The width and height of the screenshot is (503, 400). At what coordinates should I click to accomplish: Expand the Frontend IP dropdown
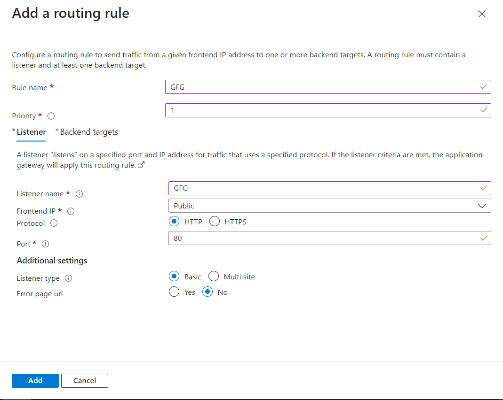(329, 206)
